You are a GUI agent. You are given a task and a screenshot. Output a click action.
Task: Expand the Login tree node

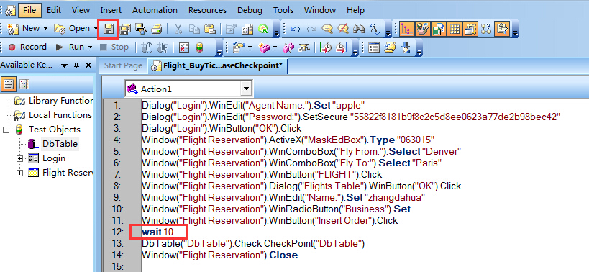(19, 158)
